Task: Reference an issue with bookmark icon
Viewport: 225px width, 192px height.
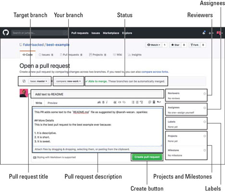Action: 154,102
